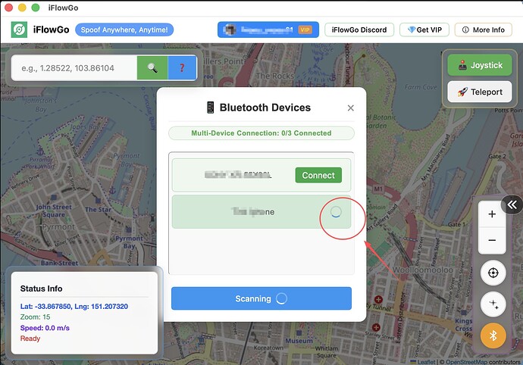523x365 pixels.
Task: Open help with the red question mark button
Action: (x=182, y=68)
